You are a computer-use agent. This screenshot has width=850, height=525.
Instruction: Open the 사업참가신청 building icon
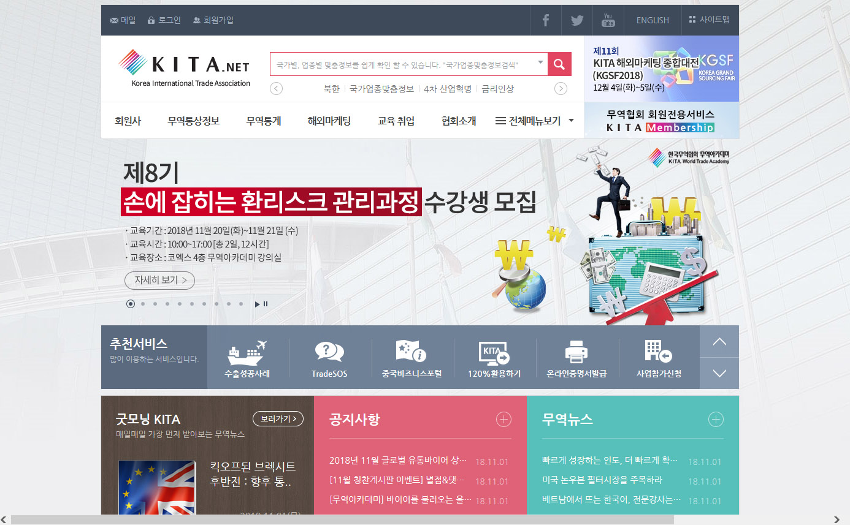[x=659, y=351]
